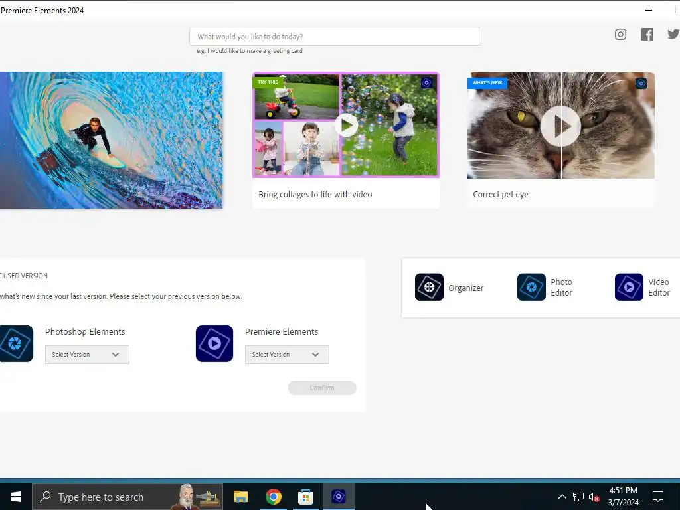Click the taskbar clock showing 4:51 PM

coord(623,497)
